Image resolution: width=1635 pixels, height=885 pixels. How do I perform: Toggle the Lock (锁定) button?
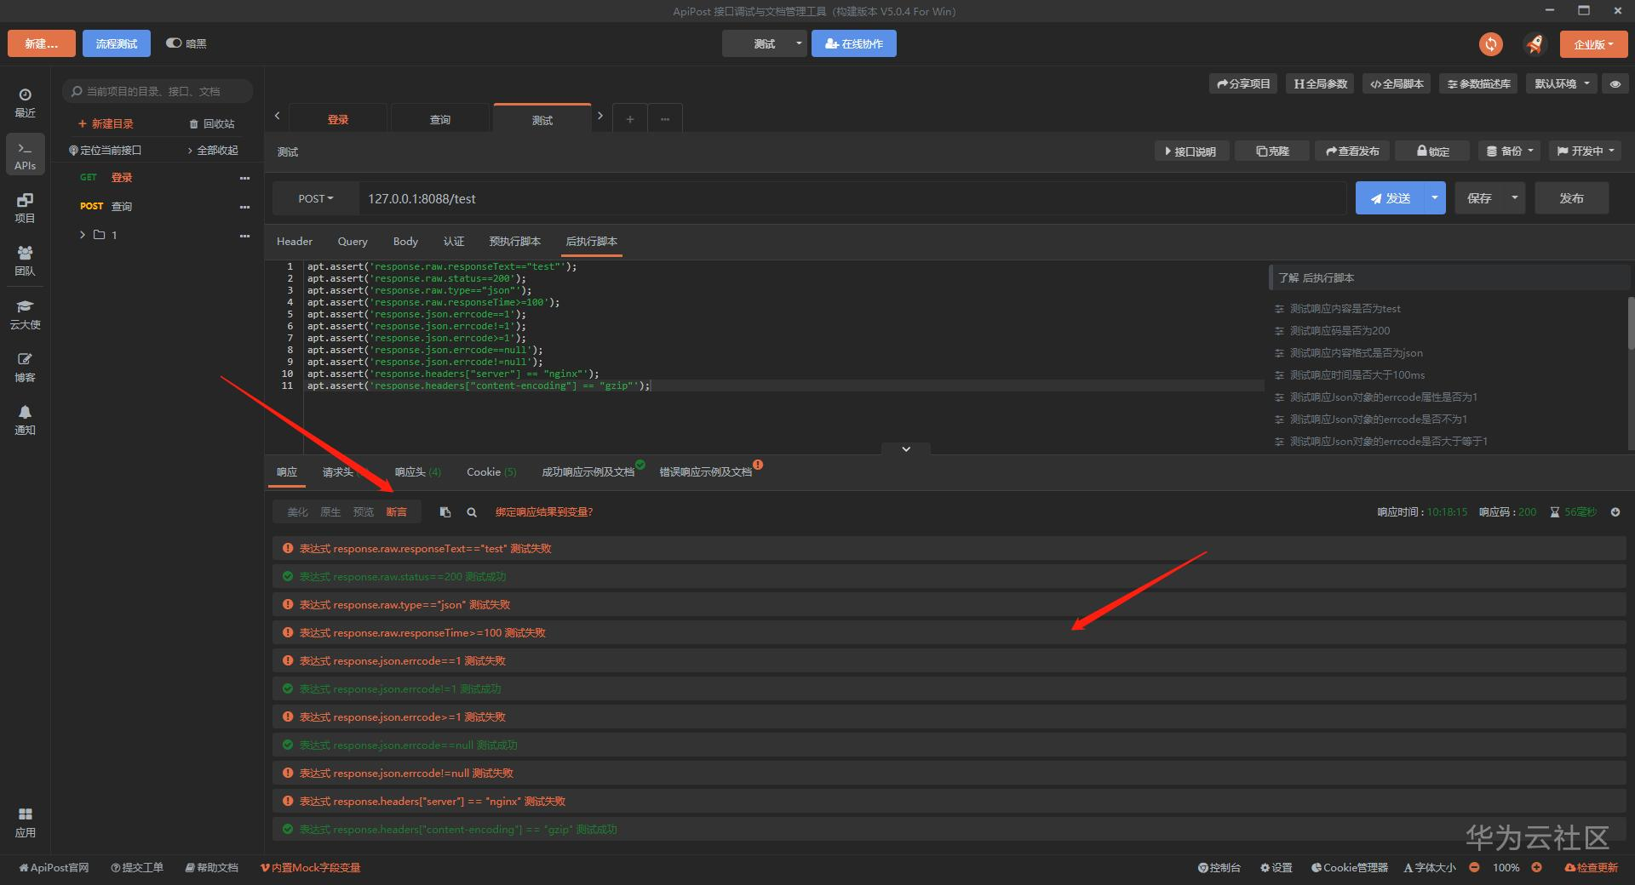[x=1433, y=151]
